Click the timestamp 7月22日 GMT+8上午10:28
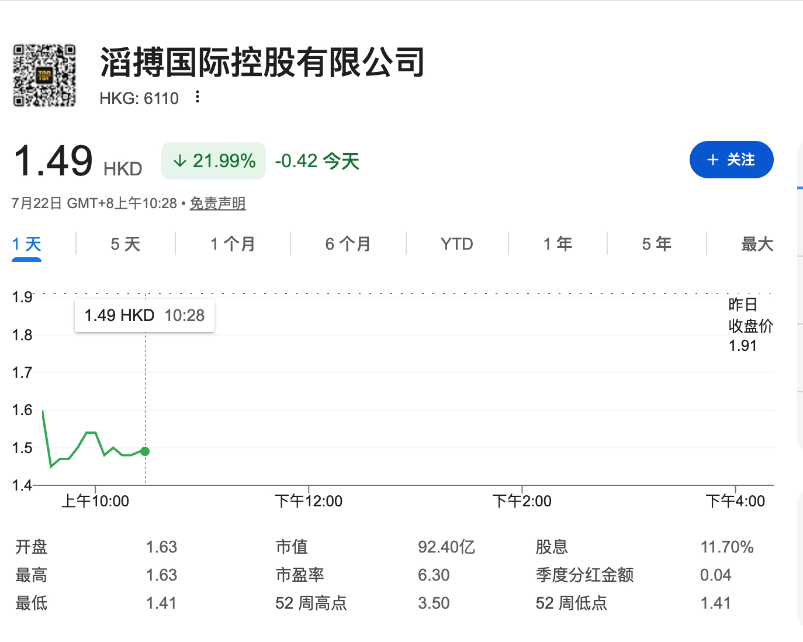803x642 pixels. pyautogui.click(x=94, y=203)
